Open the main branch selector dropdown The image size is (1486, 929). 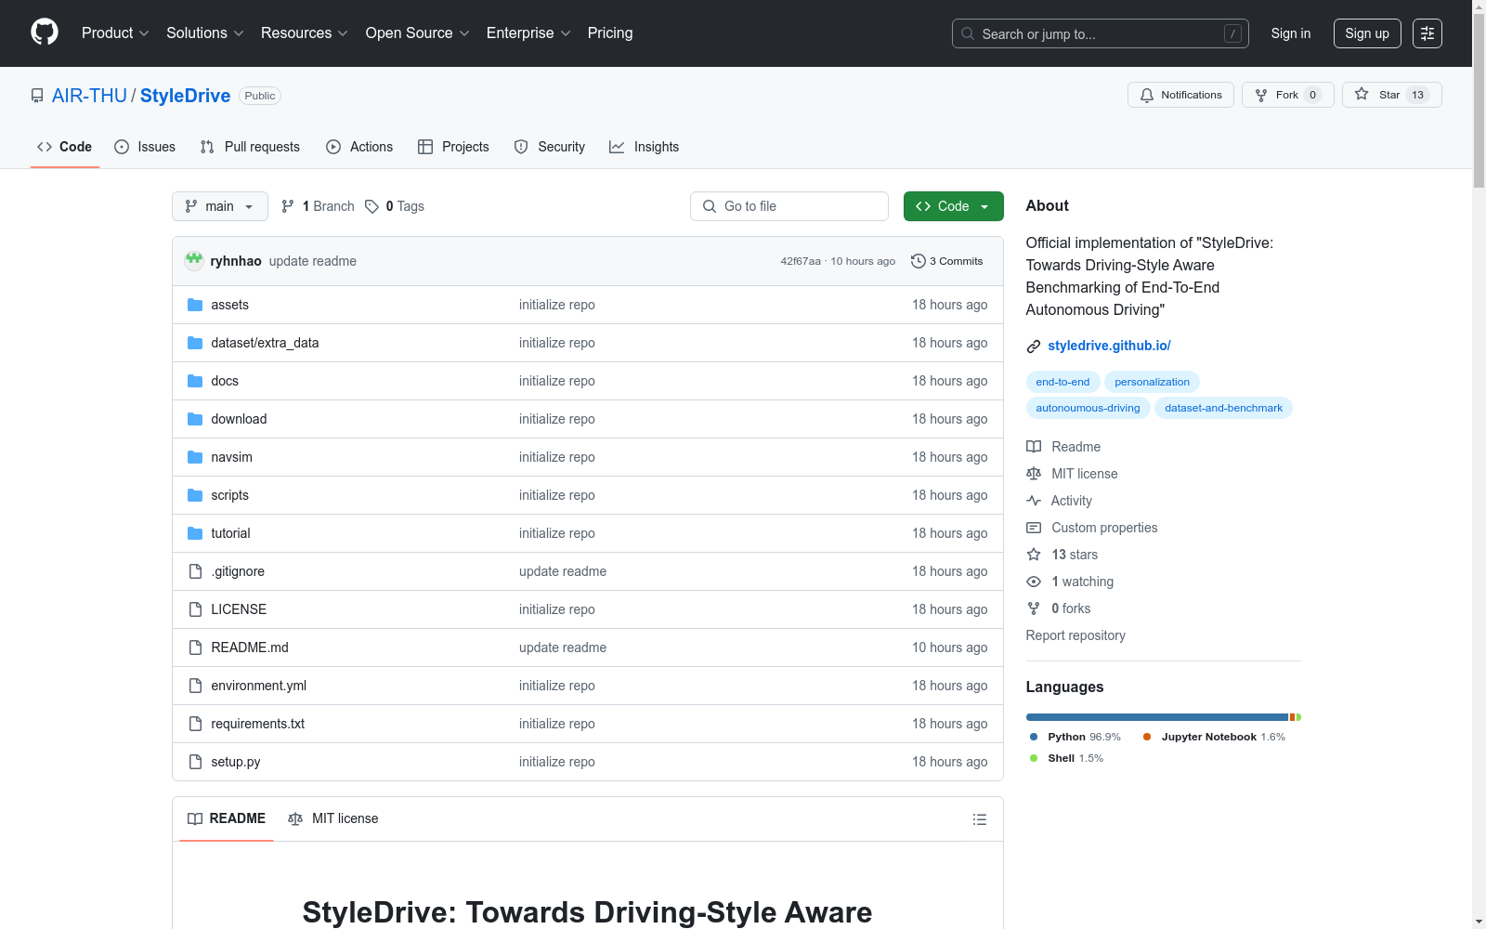point(220,206)
